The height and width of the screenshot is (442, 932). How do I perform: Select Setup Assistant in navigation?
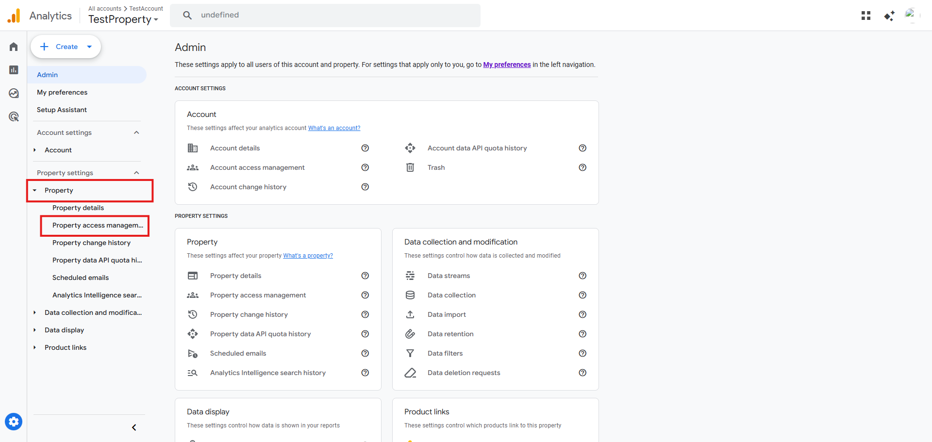pos(62,110)
